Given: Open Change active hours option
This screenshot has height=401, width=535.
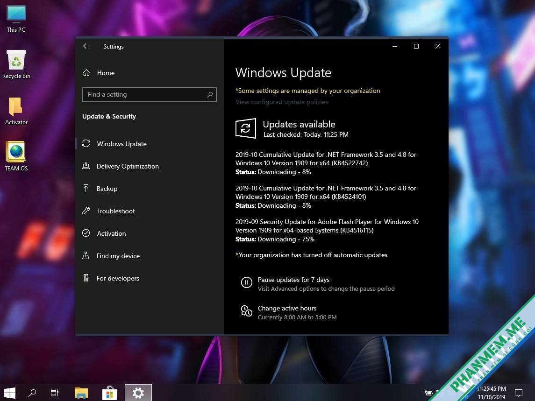Looking at the screenshot, I should (287, 308).
